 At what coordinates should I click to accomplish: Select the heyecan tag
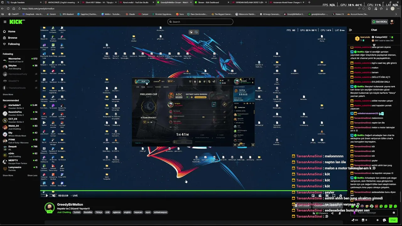coord(138,212)
